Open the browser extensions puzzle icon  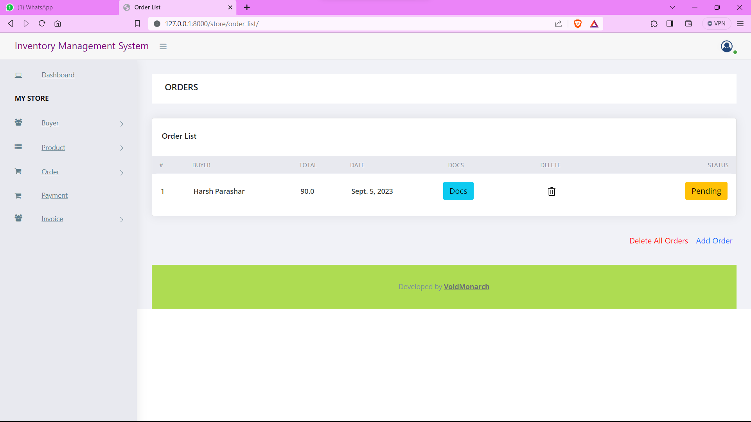point(654,24)
